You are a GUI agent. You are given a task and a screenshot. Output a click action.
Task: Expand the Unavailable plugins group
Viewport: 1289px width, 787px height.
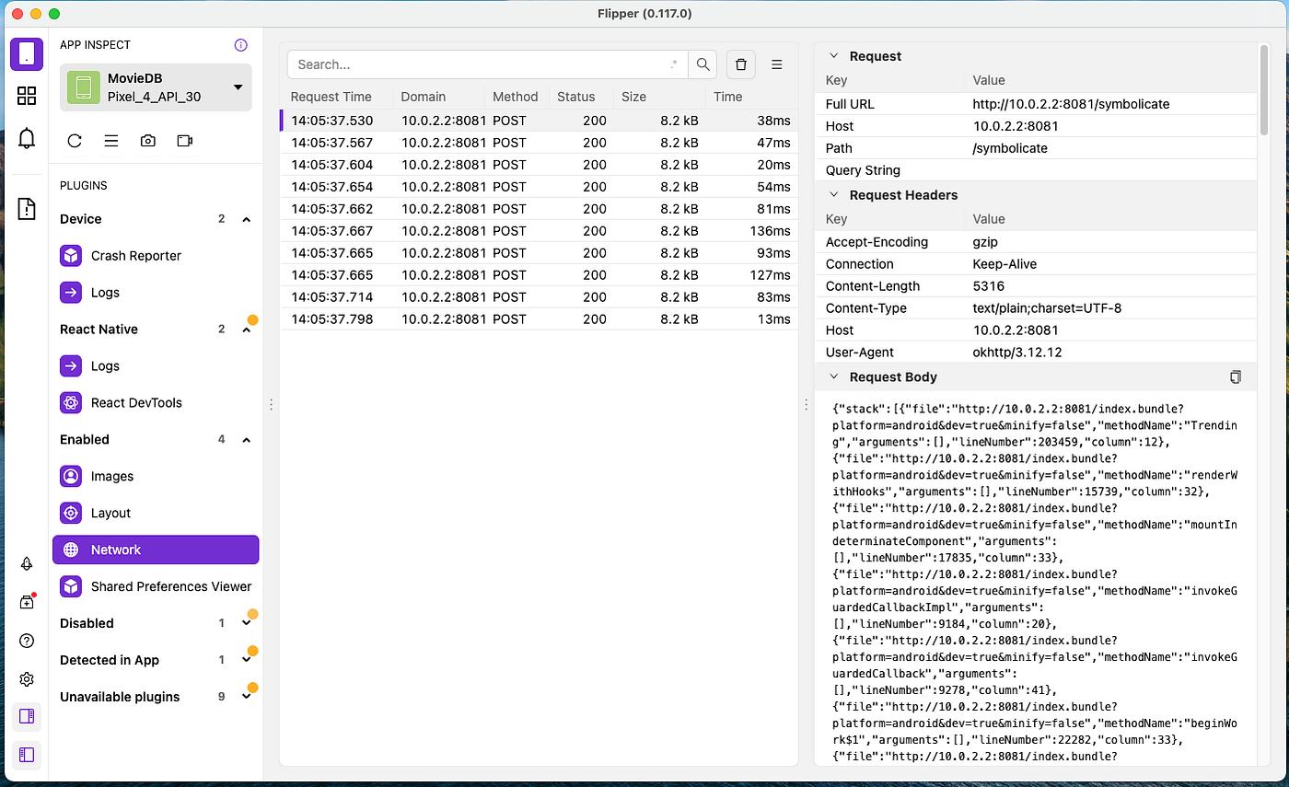[247, 697]
